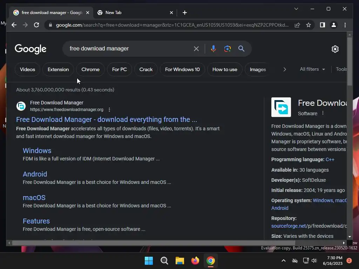Open Chrome profile menu
The height and width of the screenshot is (269, 359).
click(334, 25)
